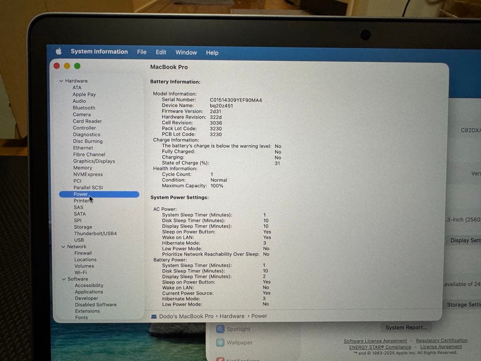Screen dimensions: 481x361
Task: Click the Wallpaper settings icon
Action: 220,342
